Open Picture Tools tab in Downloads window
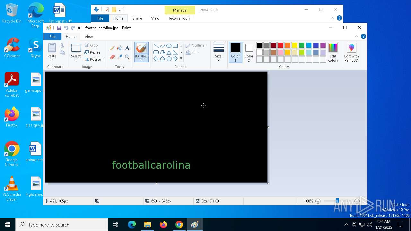Image resolution: width=411 pixels, height=231 pixels. click(179, 18)
